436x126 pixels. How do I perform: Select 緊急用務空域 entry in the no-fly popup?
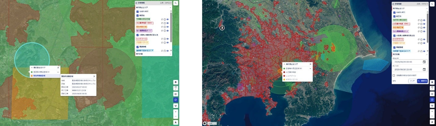click(45, 75)
